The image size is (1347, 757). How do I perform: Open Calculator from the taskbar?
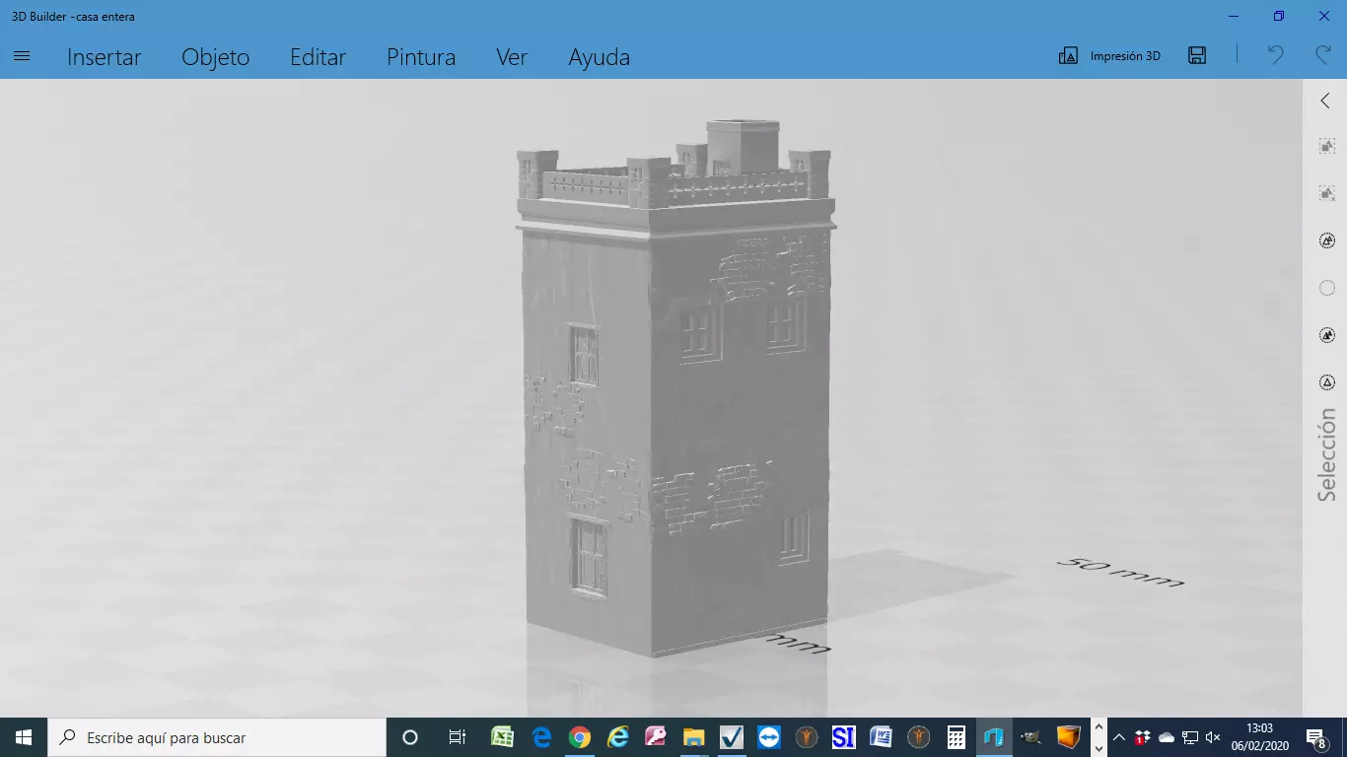pyautogui.click(x=956, y=737)
